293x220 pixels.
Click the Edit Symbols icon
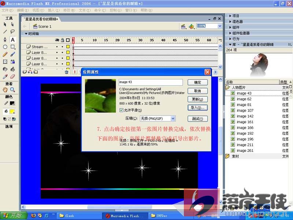coord(191,26)
